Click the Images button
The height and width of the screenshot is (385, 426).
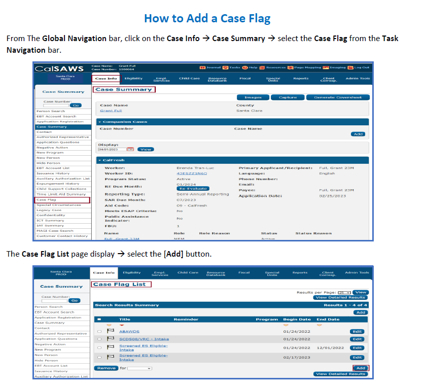point(253,97)
